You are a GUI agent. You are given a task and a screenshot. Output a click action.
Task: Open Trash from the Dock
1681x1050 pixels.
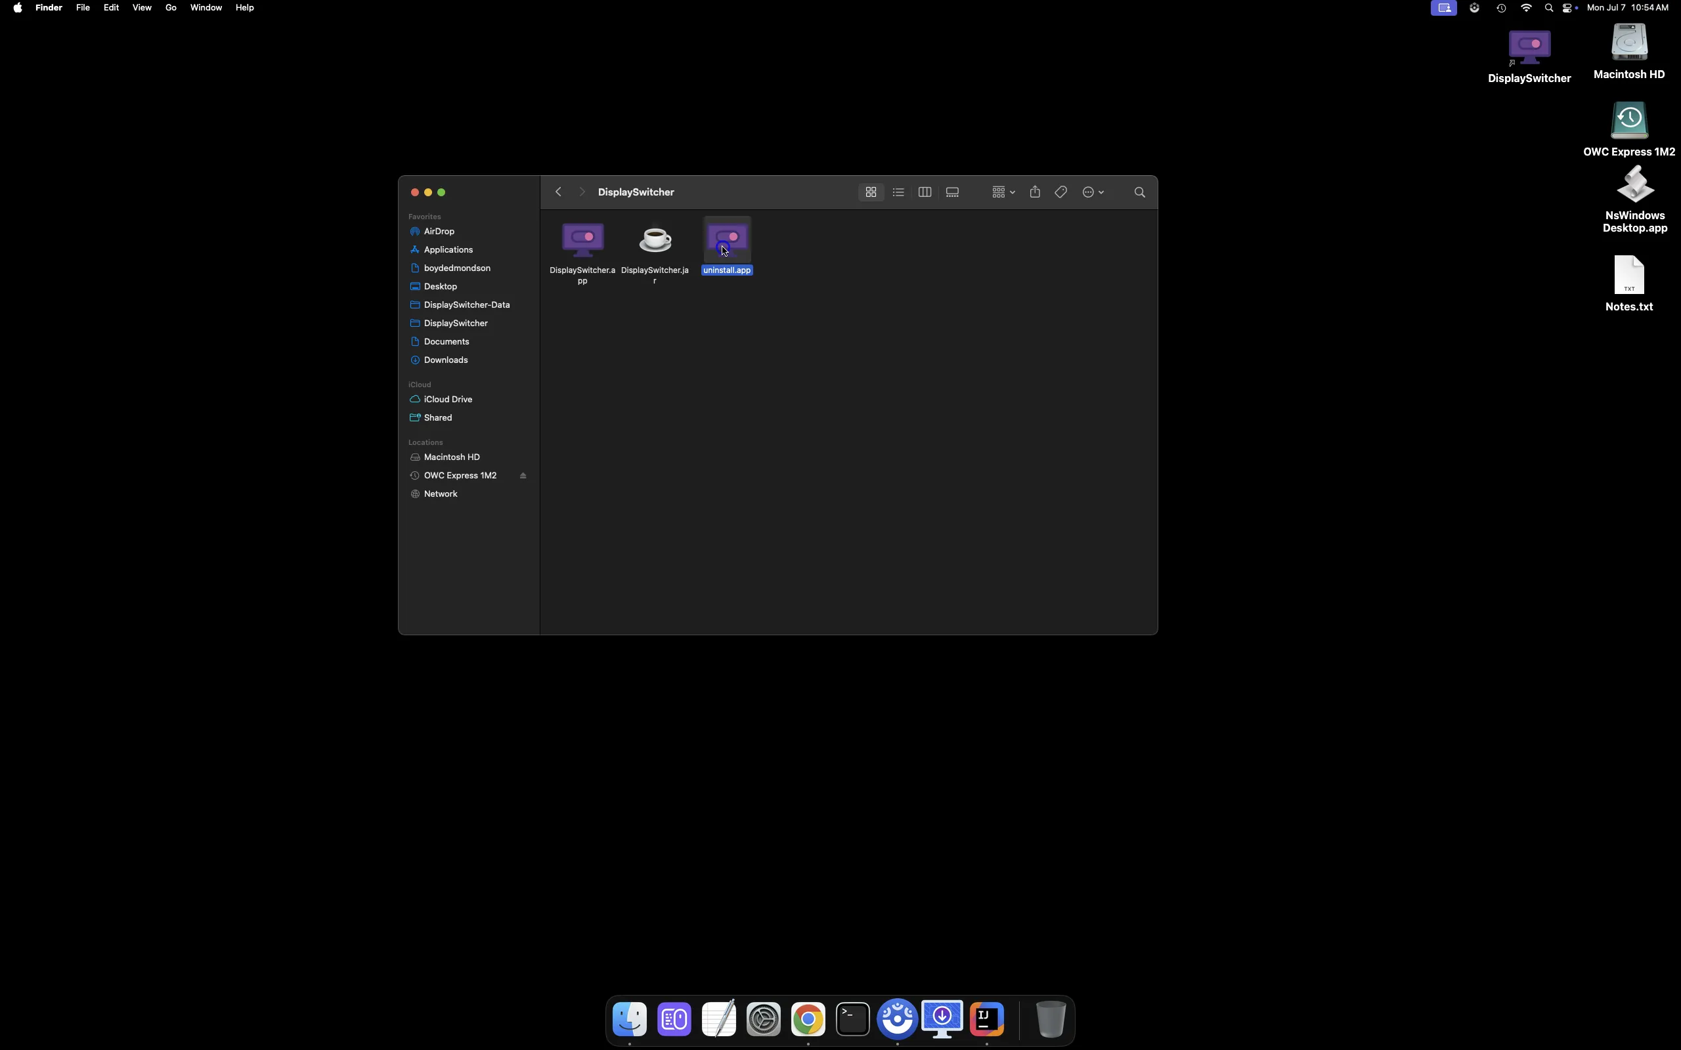[x=1051, y=1019]
